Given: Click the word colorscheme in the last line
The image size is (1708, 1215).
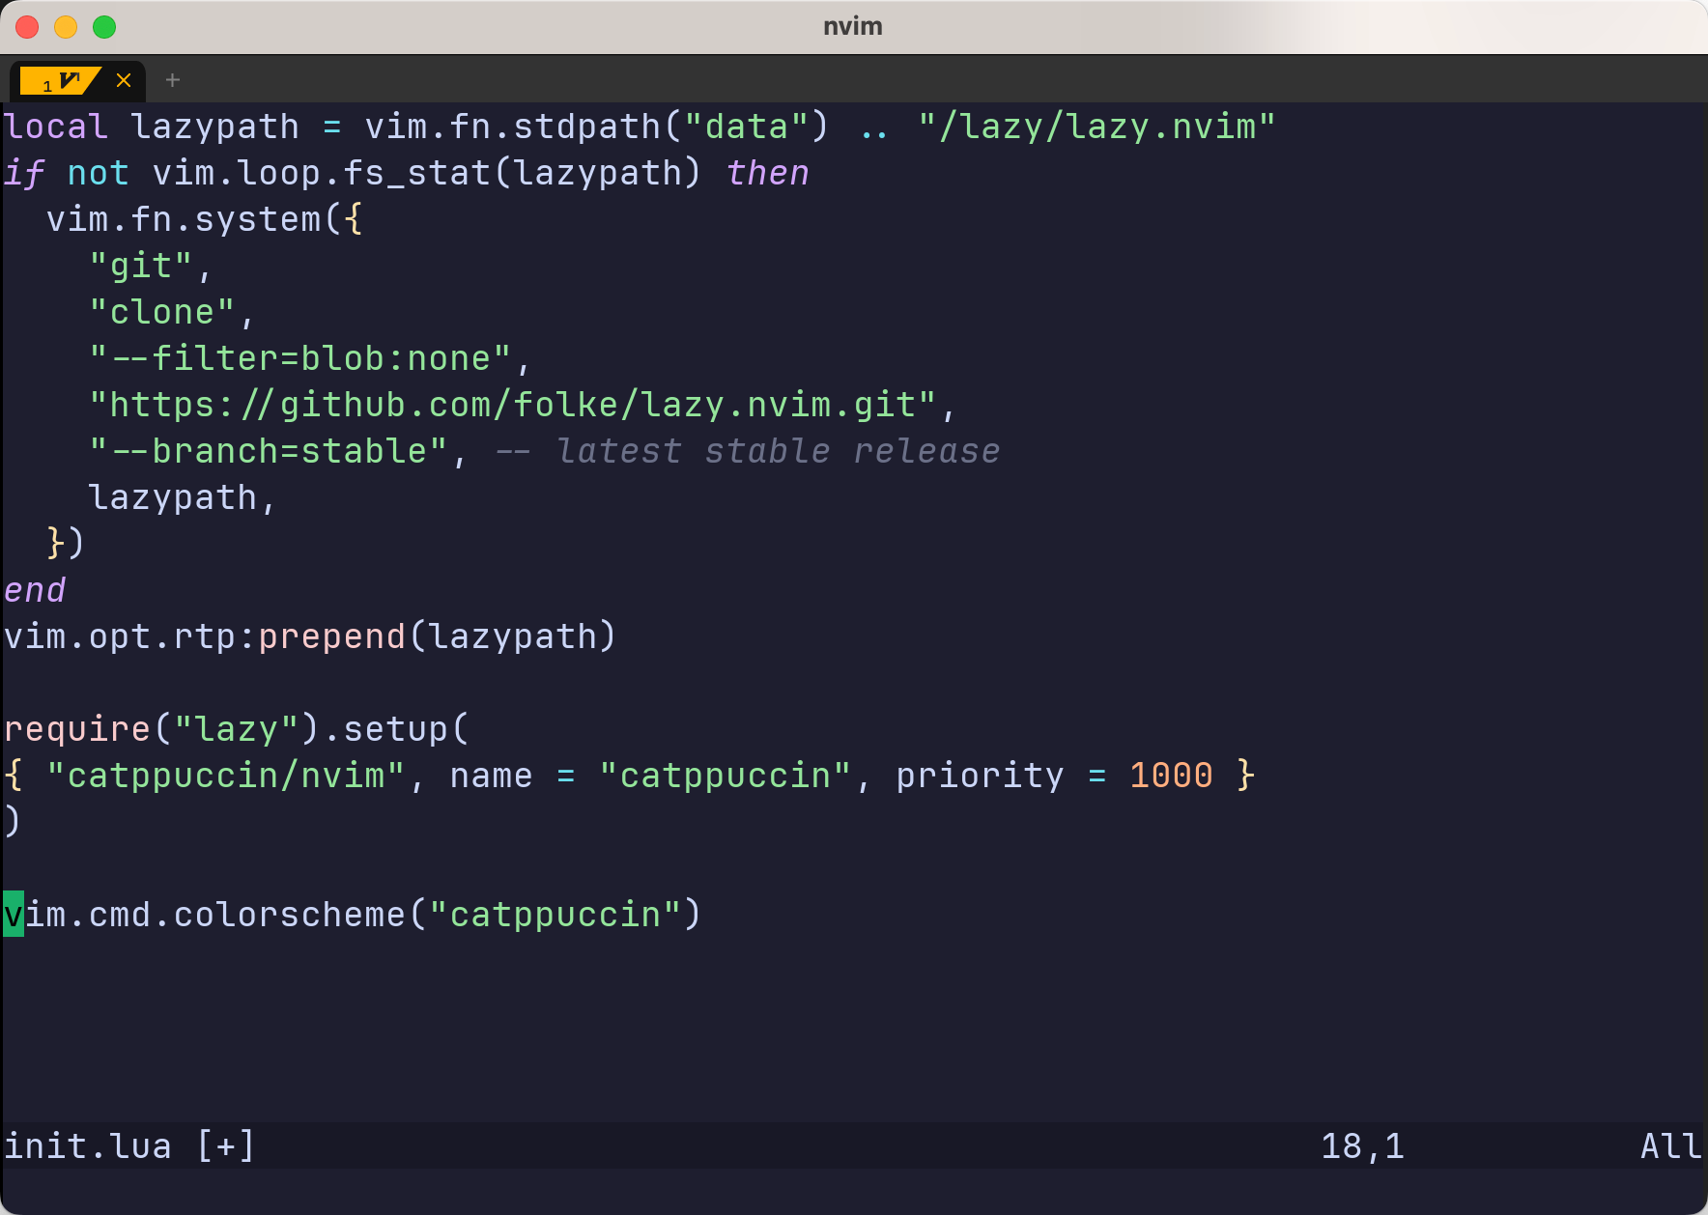Looking at the screenshot, I should pyautogui.click(x=289, y=916).
